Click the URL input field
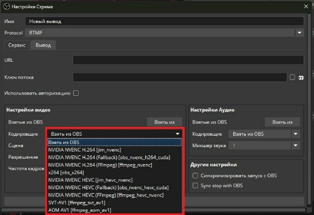314x215 pixels. coord(188,60)
